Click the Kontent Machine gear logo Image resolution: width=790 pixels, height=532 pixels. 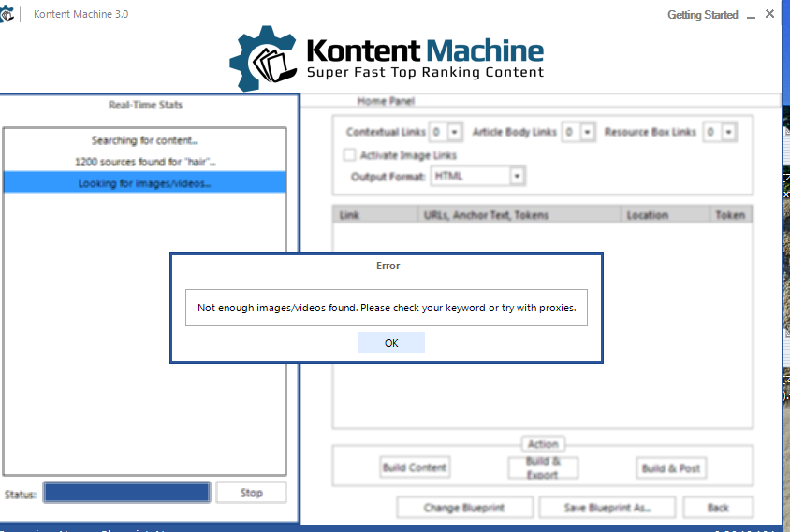click(263, 58)
